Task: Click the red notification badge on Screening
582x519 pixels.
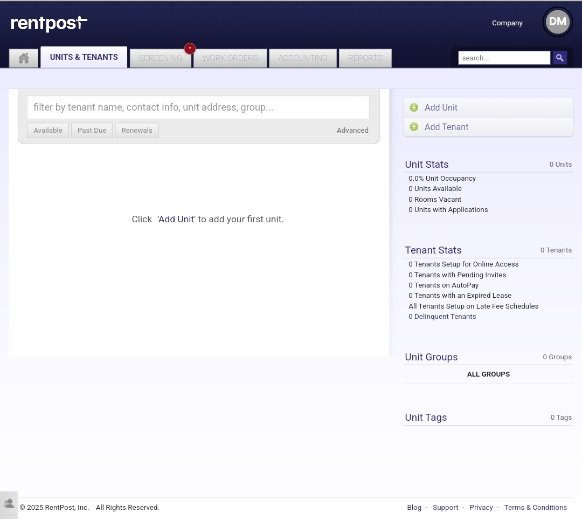Action: pyautogui.click(x=190, y=49)
